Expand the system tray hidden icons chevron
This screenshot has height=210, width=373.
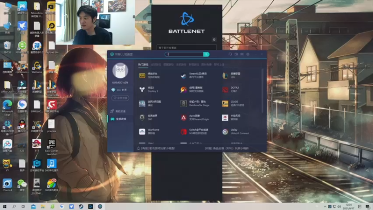(325, 206)
